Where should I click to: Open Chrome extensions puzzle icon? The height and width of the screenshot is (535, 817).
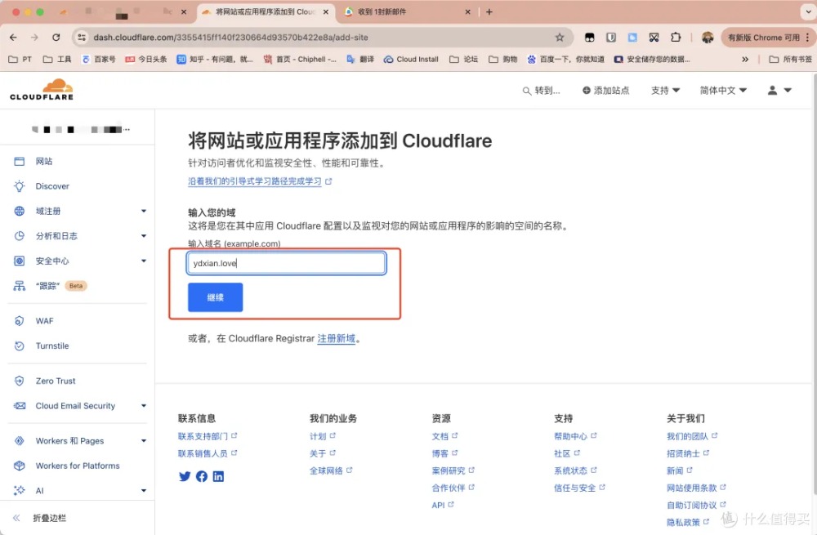coord(676,37)
